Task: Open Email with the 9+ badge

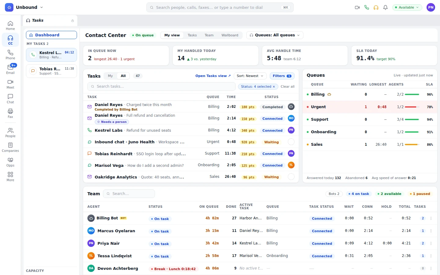Action: (x=10, y=69)
